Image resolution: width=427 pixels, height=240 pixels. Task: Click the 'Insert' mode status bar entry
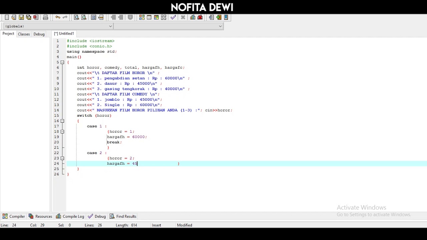click(x=156, y=225)
